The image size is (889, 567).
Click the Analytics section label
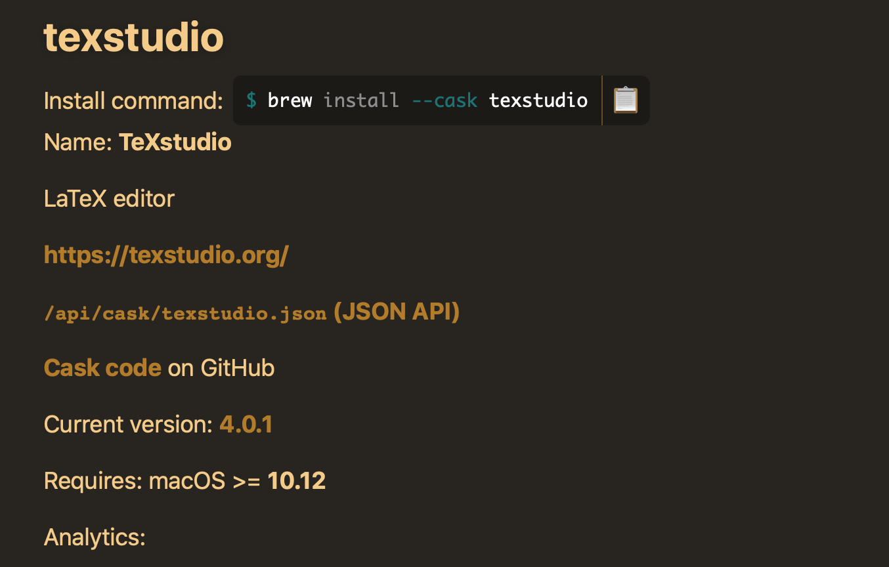click(95, 537)
